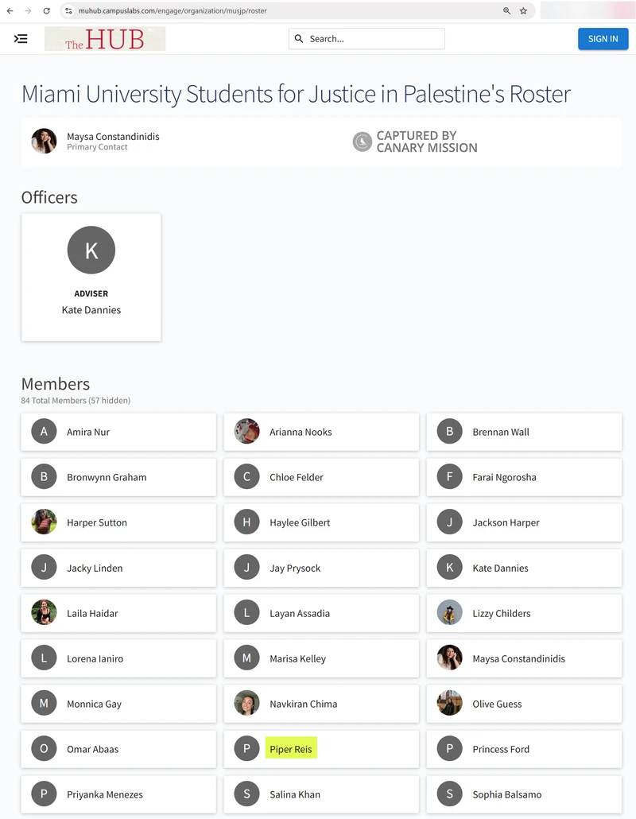Screen dimensions: 636x819
Task: Click Bronwynn Graham's B avatar
Action: 44,477
